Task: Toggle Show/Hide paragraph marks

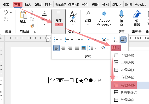Action: [x=123, y=40]
